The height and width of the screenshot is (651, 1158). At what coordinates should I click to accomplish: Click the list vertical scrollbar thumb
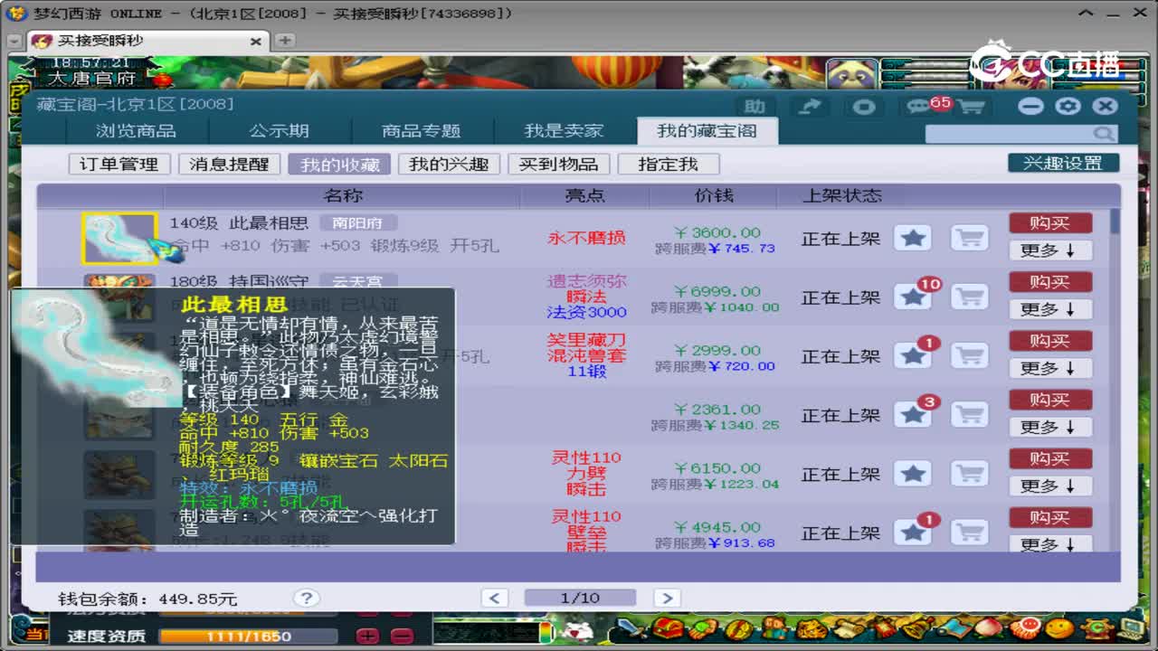tap(1115, 221)
